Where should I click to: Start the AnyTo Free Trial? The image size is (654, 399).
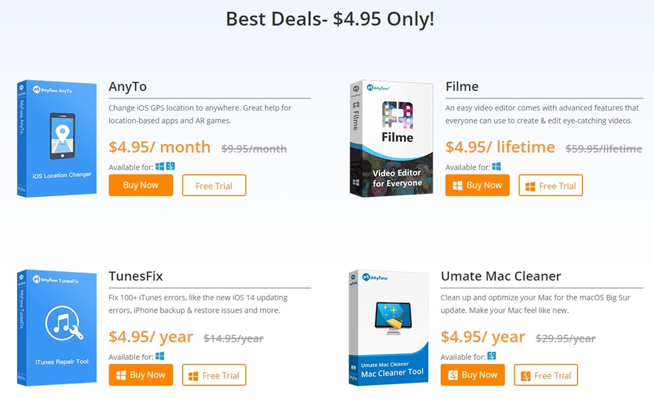(214, 186)
